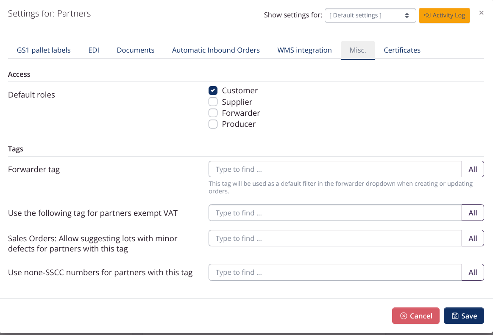Click the up-down arrows in settings selector
Image resolution: width=493 pixels, height=335 pixels.
coord(408,15)
